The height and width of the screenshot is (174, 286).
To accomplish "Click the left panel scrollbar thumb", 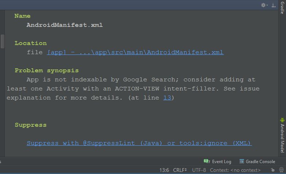I will (2, 41).
